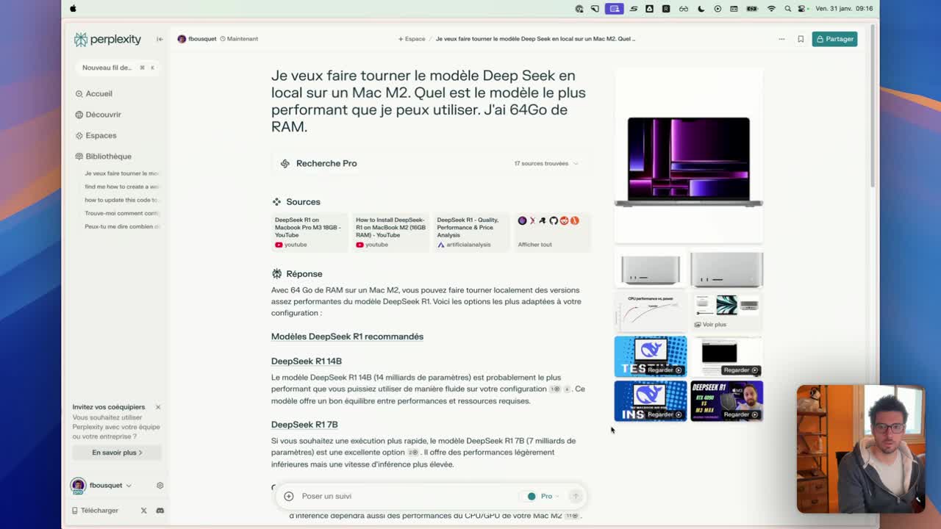Image resolution: width=941 pixels, height=529 pixels.
Task: Open thread 'find me how to create a we...'
Action: pyautogui.click(x=121, y=187)
